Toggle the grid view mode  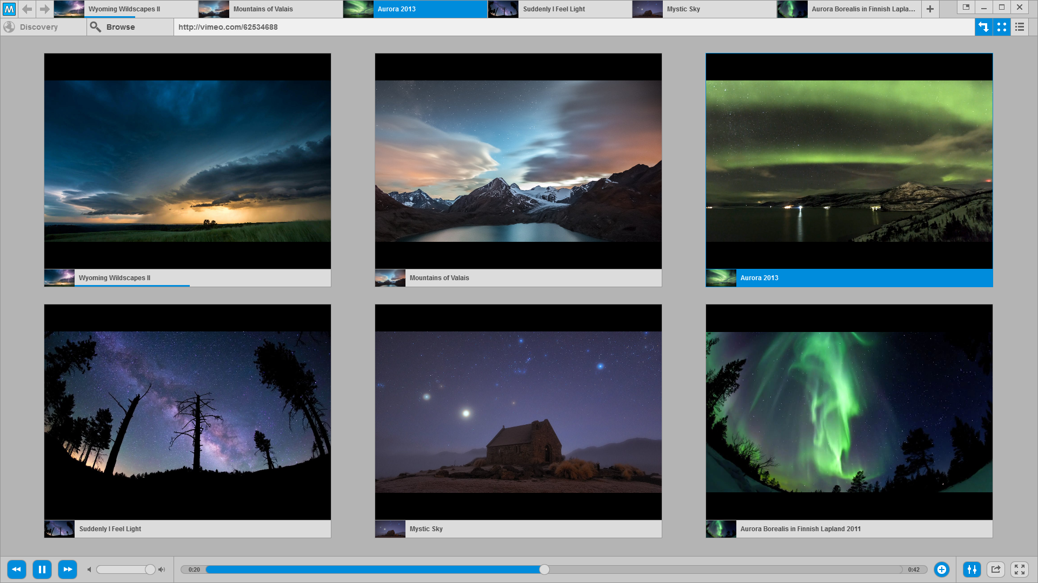coord(1002,27)
